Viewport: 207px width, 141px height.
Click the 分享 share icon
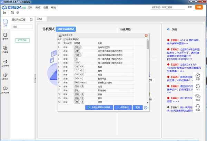pyautogui.click(x=198, y=77)
